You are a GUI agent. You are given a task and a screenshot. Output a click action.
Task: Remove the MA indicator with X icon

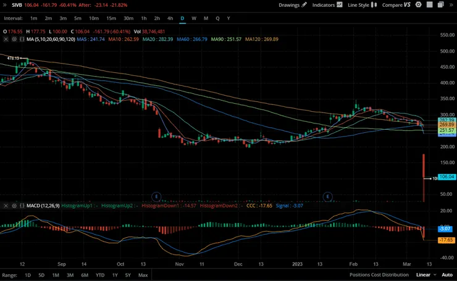click(x=6, y=39)
